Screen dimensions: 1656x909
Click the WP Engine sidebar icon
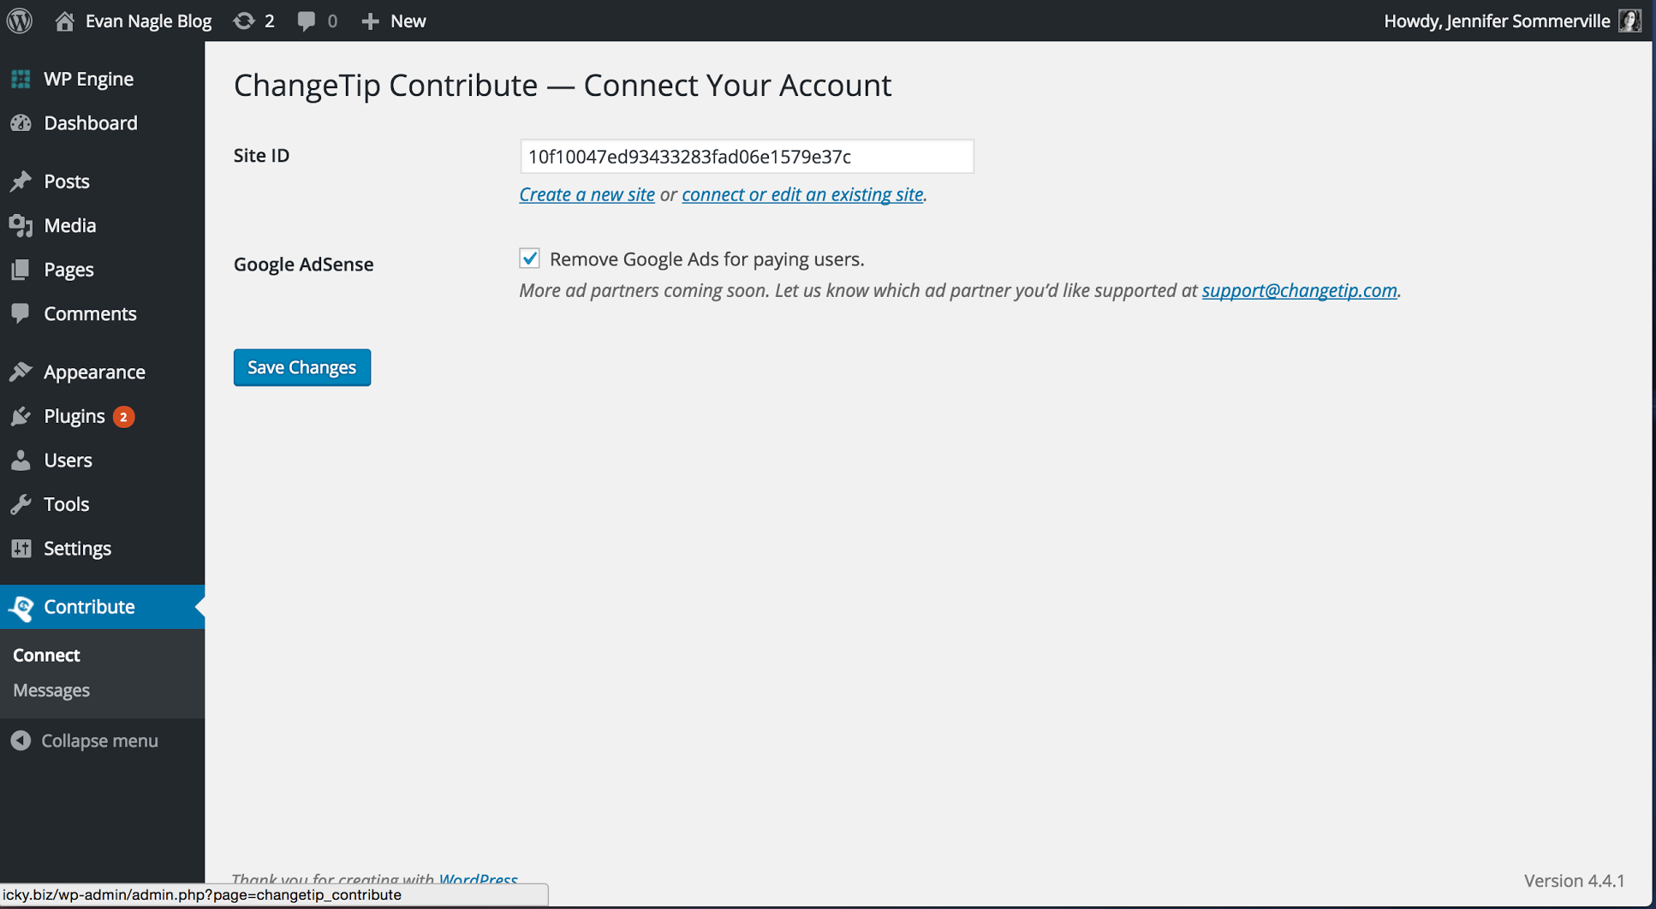pyautogui.click(x=21, y=79)
